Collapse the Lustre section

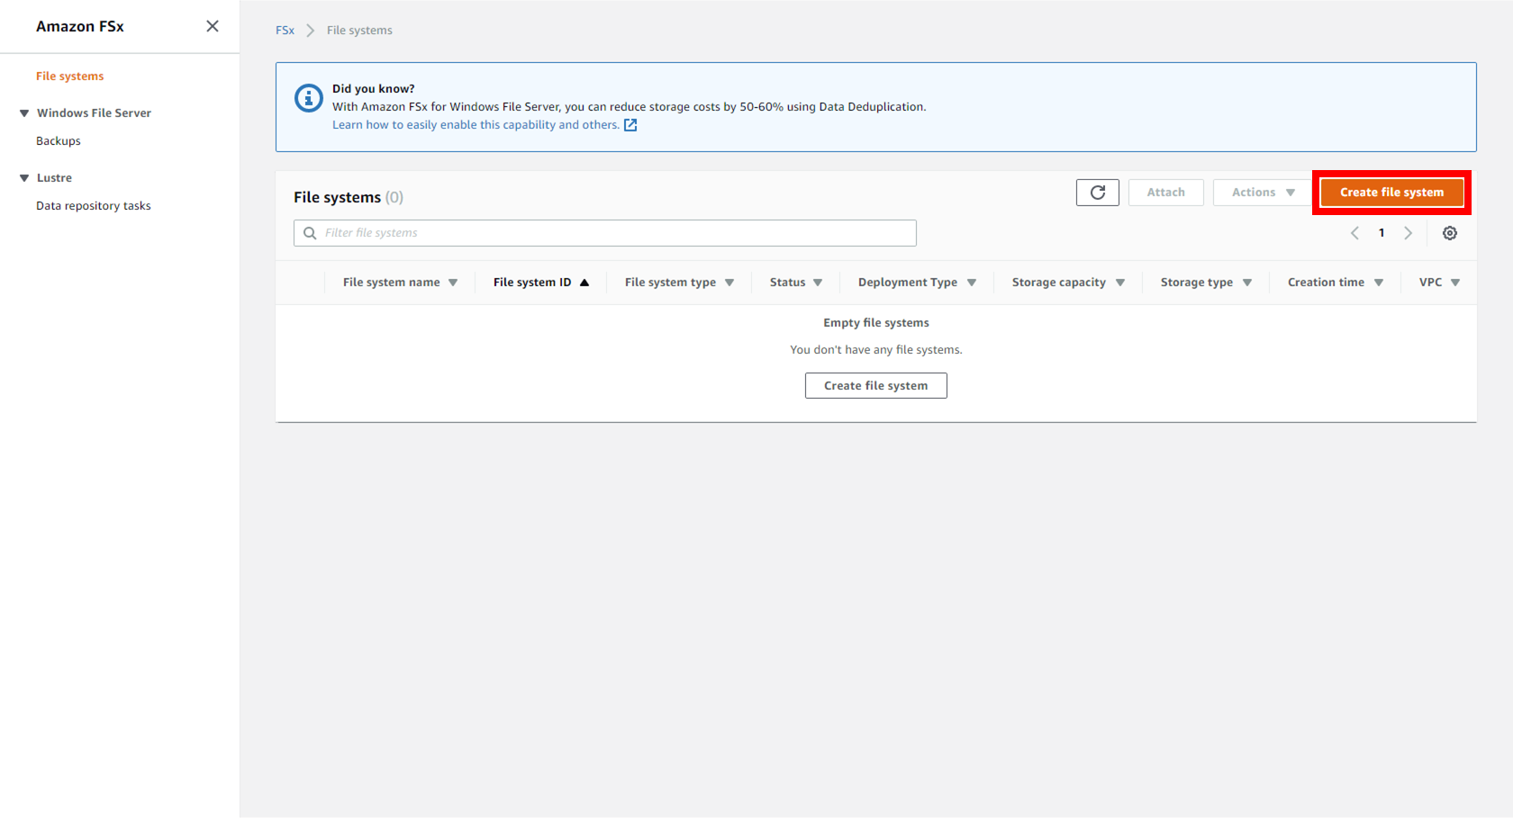[24, 178]
